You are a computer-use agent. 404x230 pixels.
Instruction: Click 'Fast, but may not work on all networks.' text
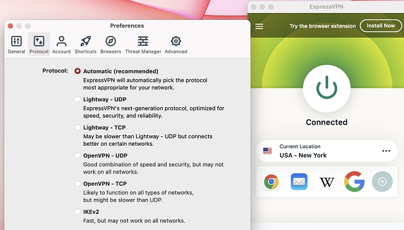134,221
